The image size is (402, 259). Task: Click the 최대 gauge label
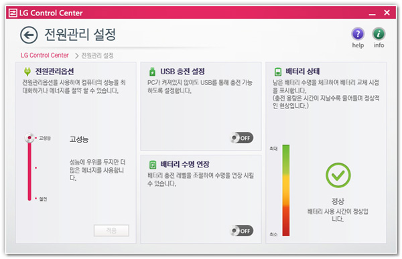tap(273, 149)
